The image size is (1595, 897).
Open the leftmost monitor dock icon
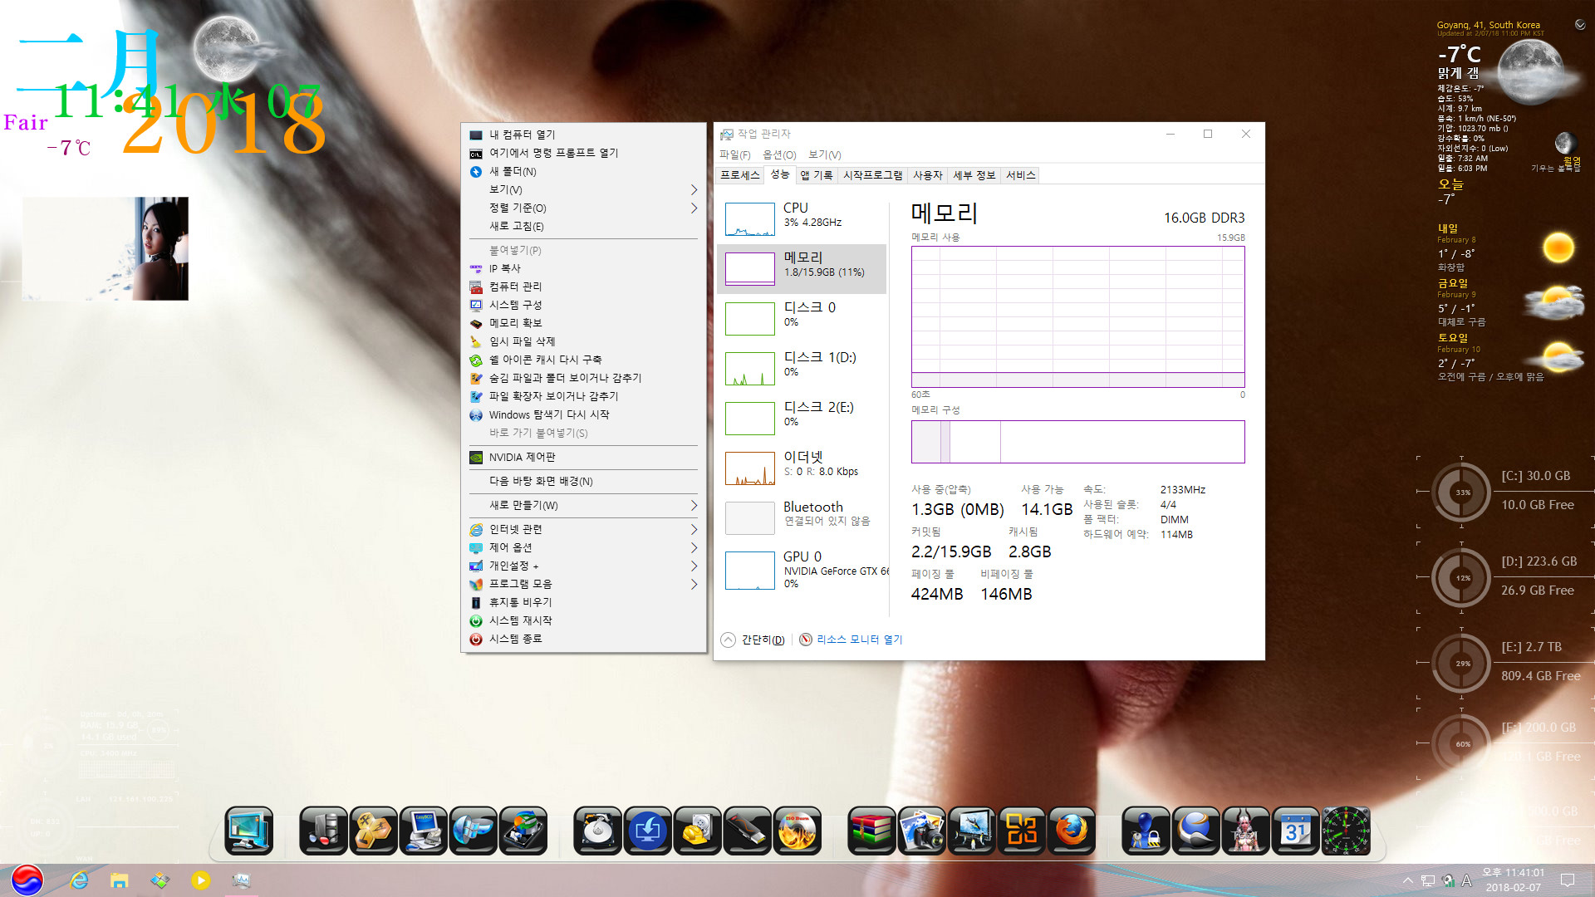coord(248,830)
